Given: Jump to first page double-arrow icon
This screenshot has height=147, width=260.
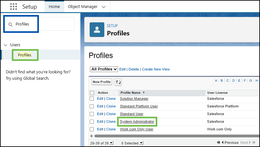Looking at the screenshot, I should 219,142.
